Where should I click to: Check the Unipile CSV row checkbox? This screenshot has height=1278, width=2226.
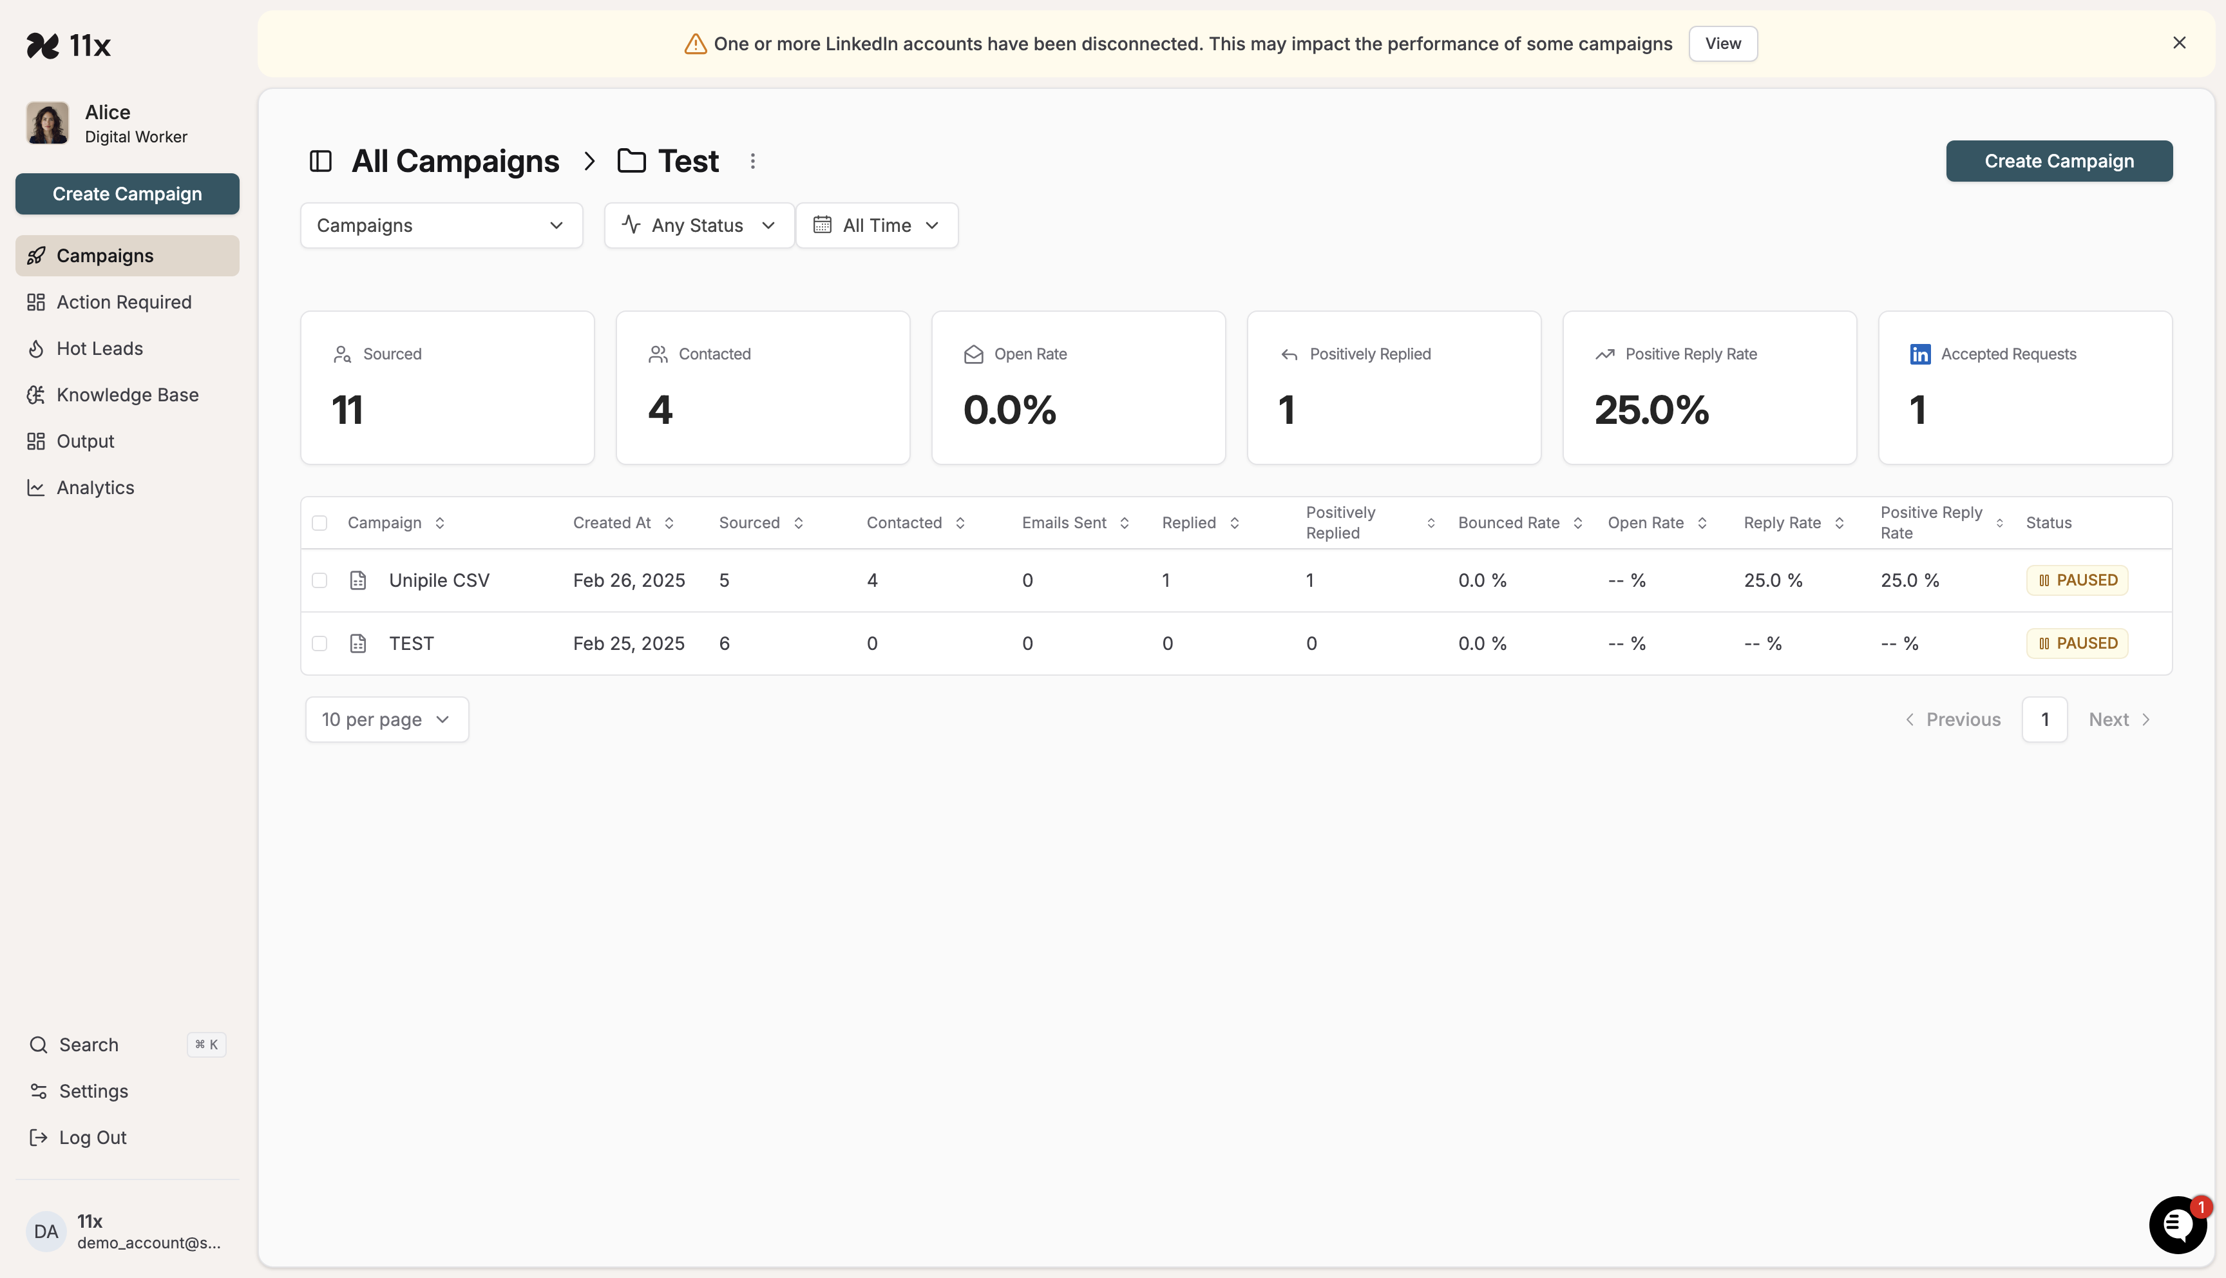[x=319, y=580]
